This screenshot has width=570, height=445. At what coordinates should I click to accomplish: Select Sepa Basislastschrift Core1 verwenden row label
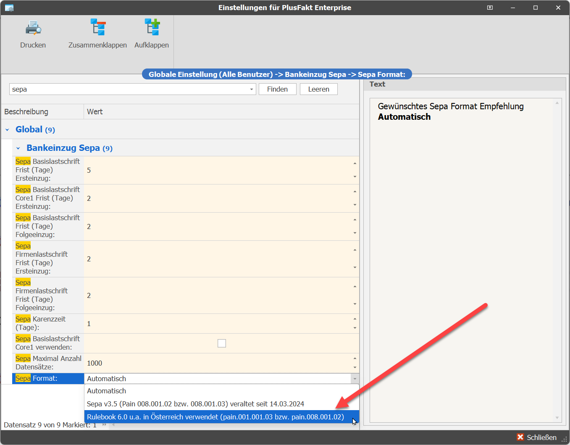click(x=48, y=343)
